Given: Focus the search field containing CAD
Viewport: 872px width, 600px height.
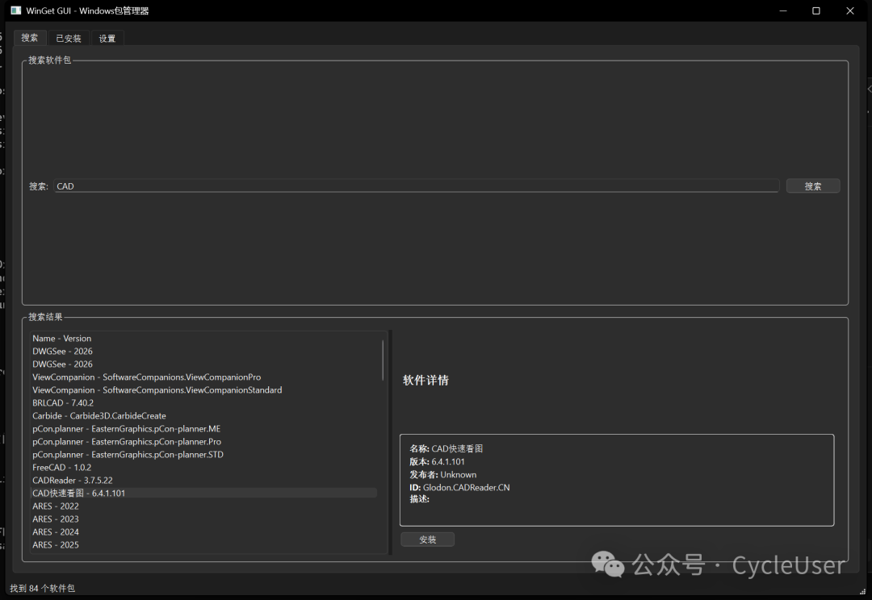Looking at the screenshot, I should (x=417, y=186).
